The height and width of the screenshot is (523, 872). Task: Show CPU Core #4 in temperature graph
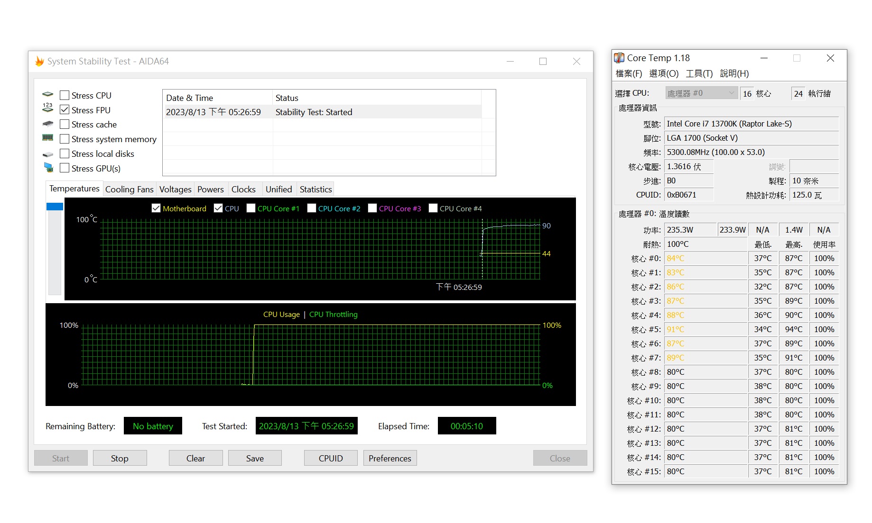433,208
